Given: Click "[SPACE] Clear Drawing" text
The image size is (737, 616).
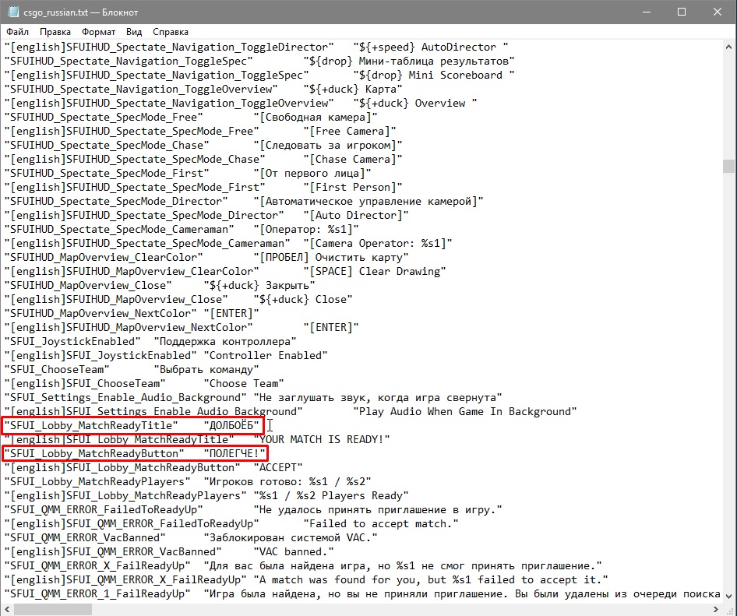Looking at the screenshot, I should 375,272.
